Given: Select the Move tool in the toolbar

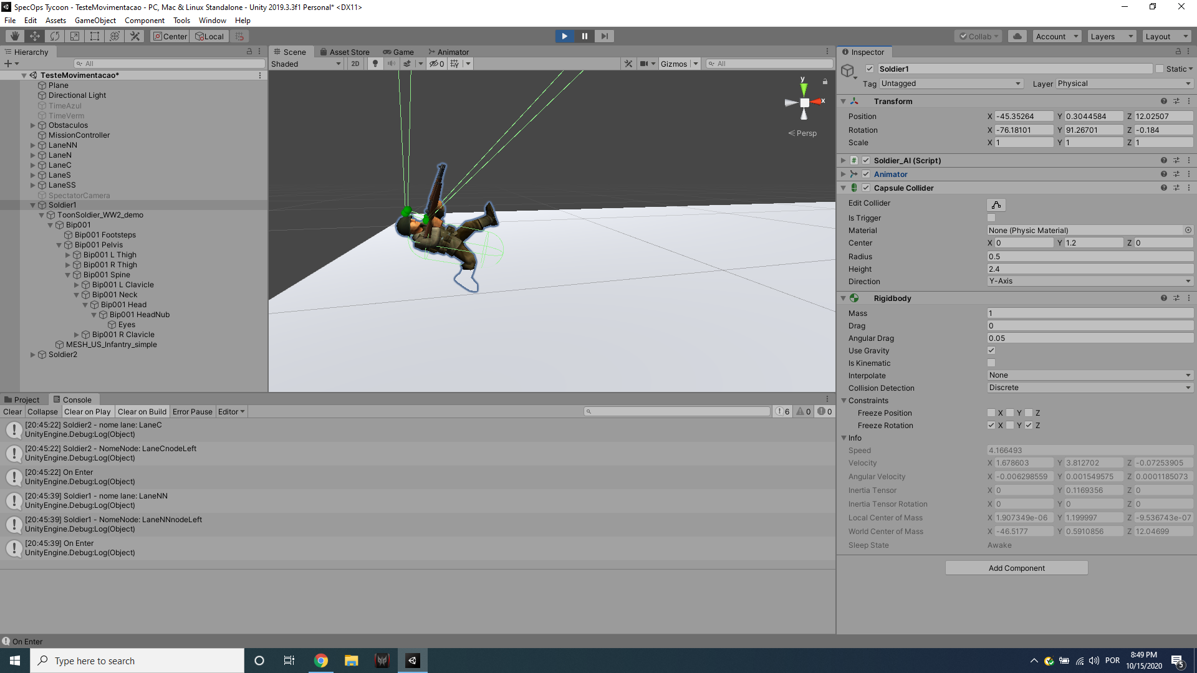Looking at the screenshot, I should [x=34, y=36].
